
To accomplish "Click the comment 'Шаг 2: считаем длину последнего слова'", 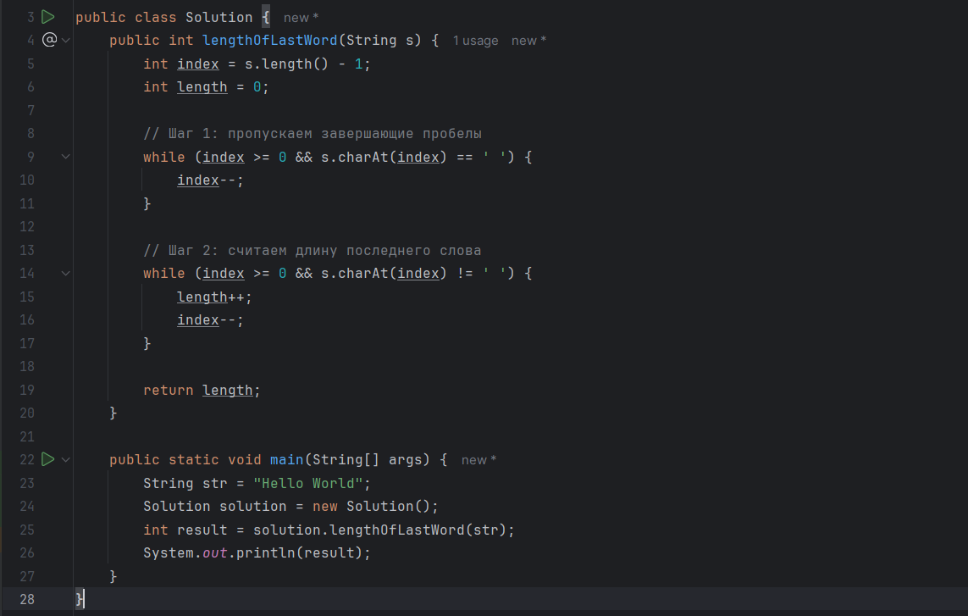I will 312,250.
